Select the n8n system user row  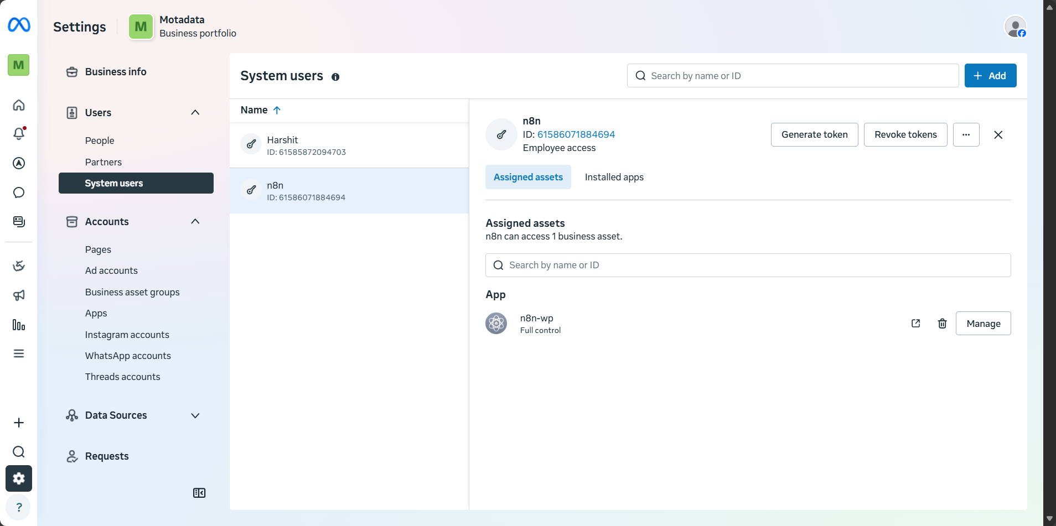(349, 191)
